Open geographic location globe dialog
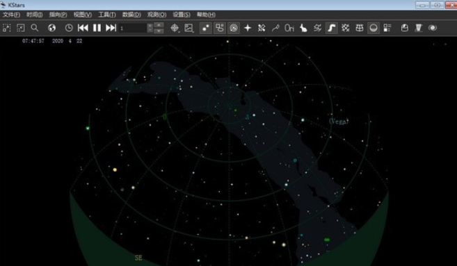457x266 pixels. [52, 28]
